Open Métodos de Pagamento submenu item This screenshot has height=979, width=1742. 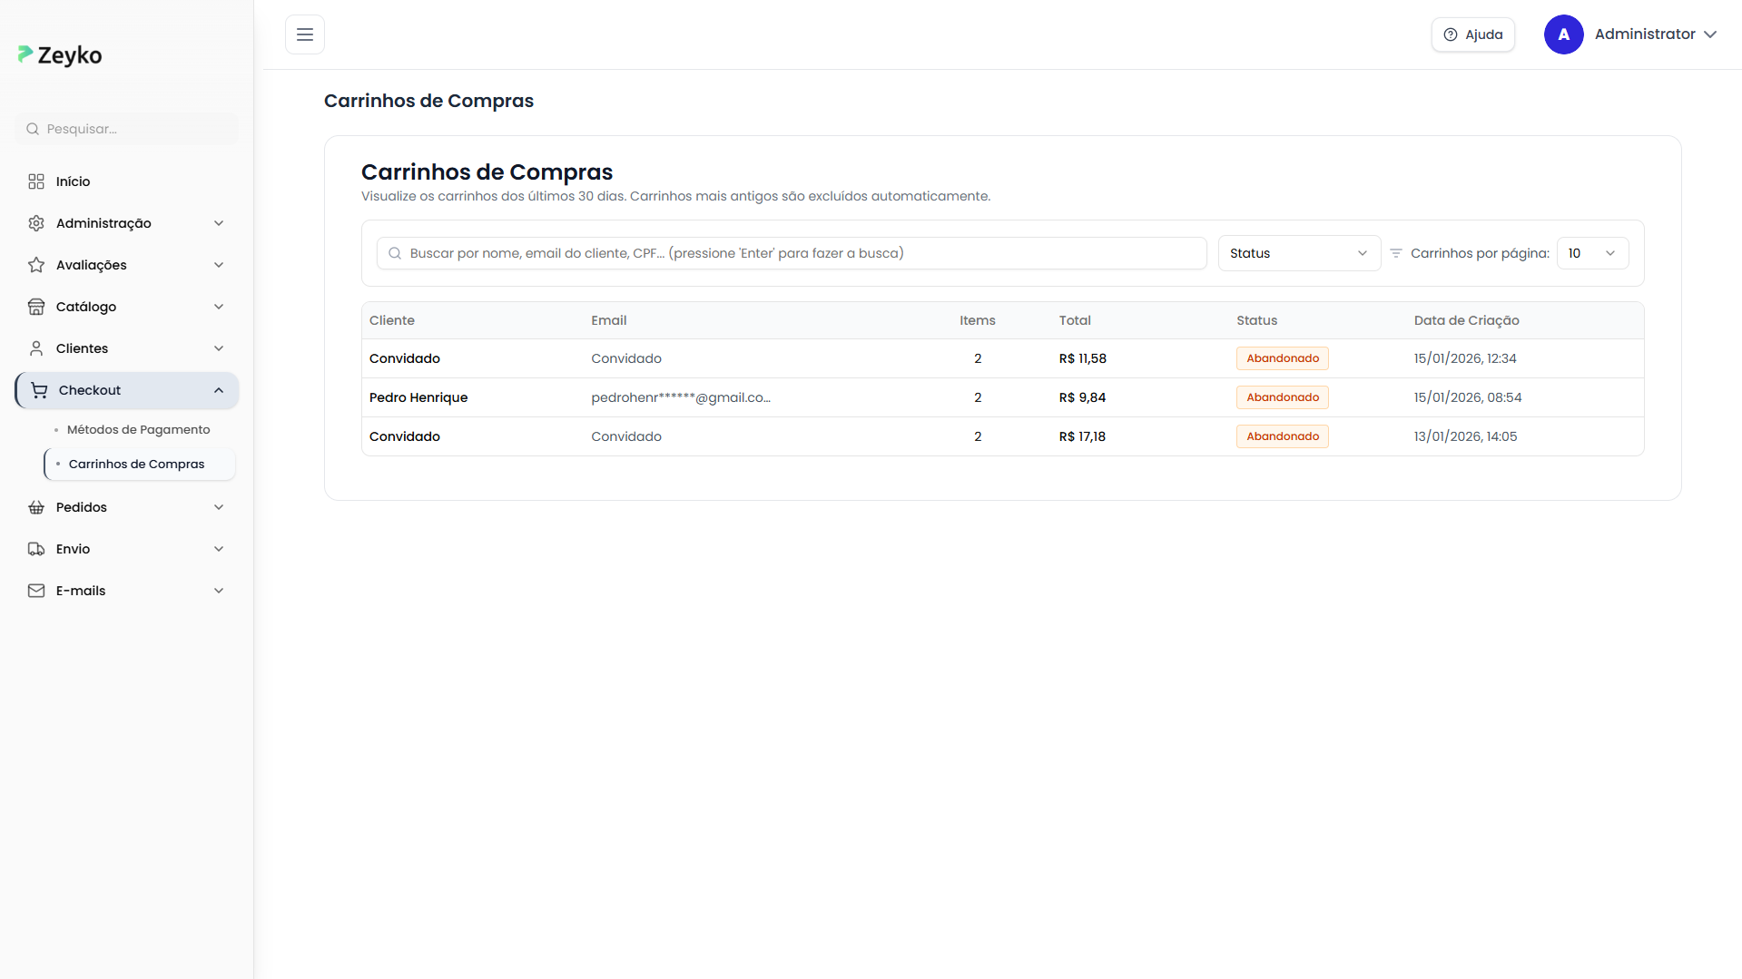(138, 430)
